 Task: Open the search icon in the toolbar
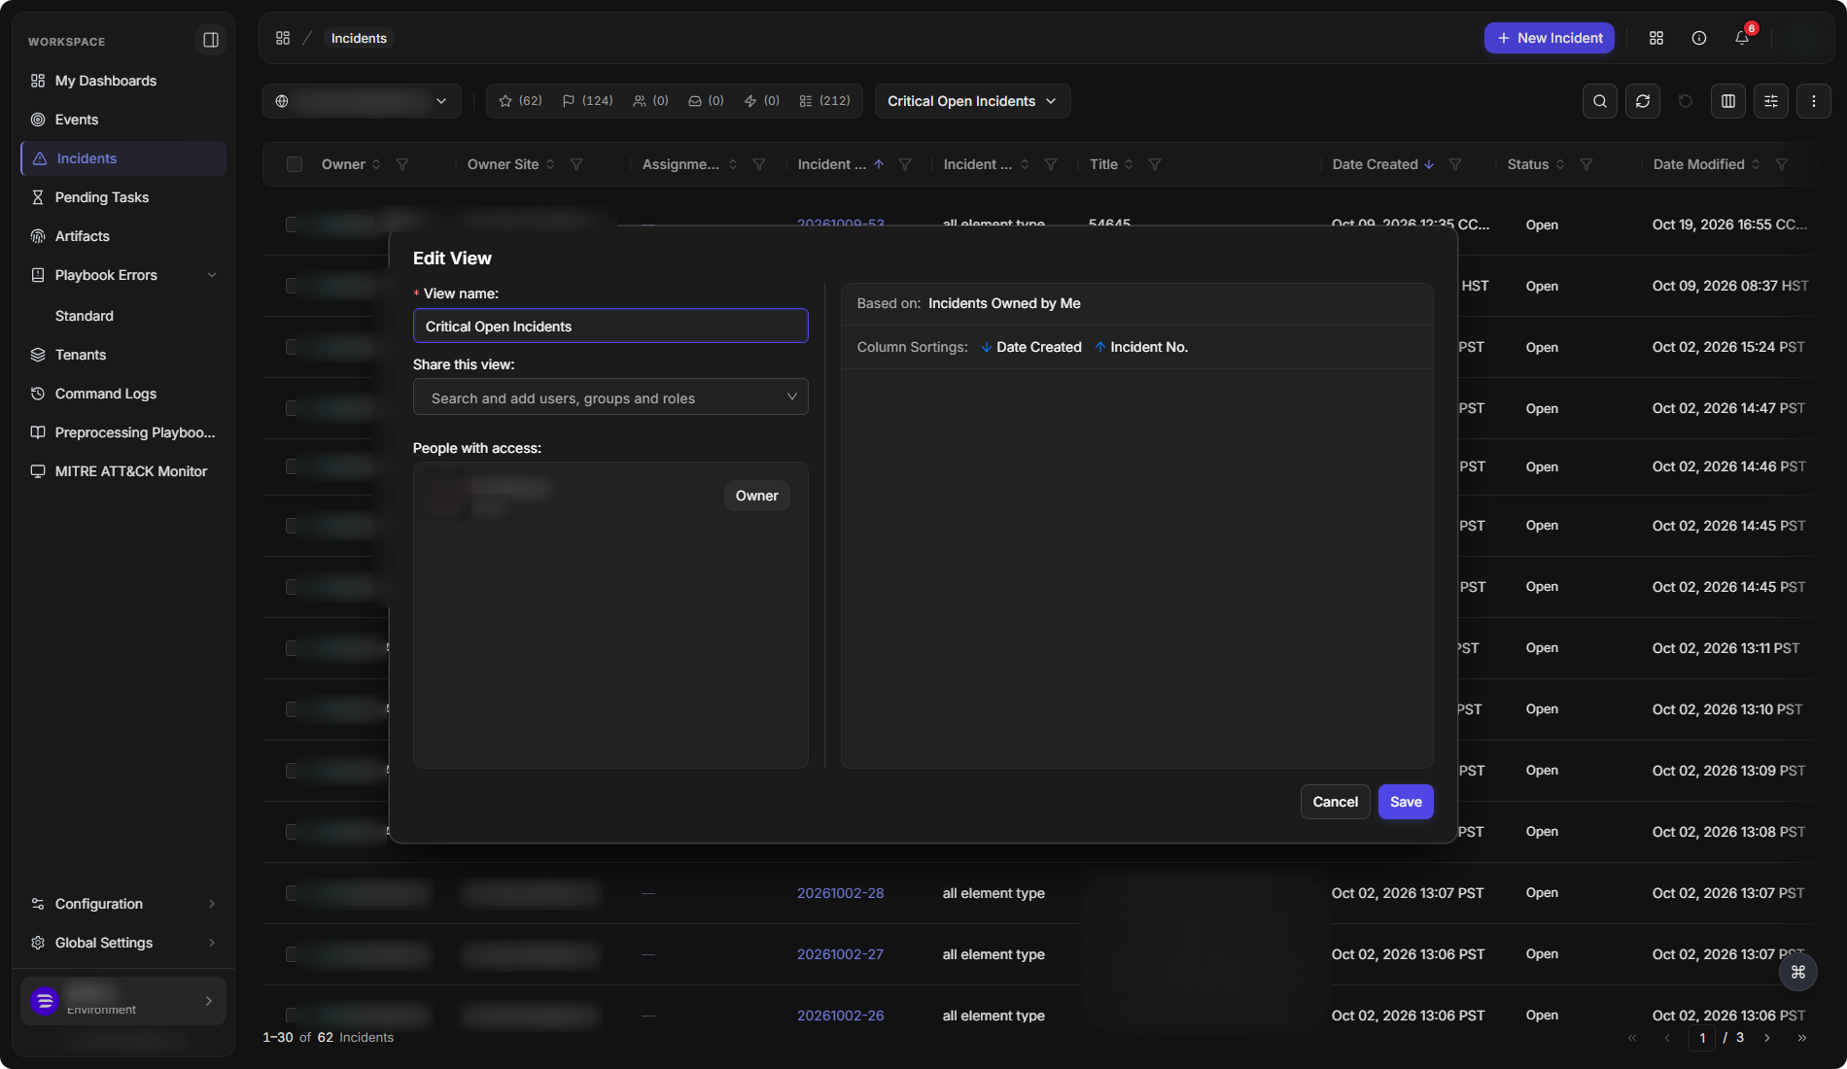coord(1600,101)
